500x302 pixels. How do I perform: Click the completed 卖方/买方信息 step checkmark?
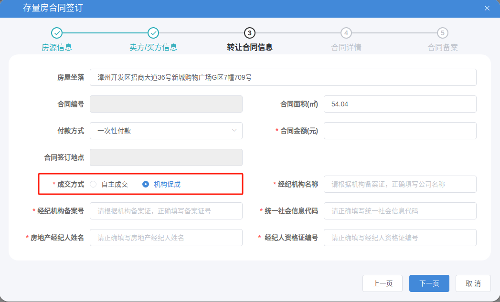tap(153, 33)
